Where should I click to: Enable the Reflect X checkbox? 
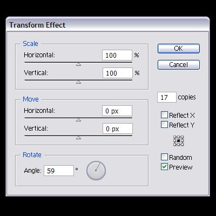coord(164,115)
